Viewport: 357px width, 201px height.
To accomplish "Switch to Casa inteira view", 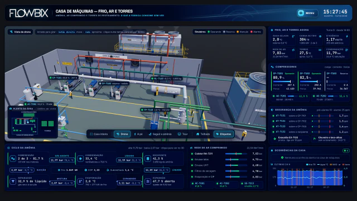I will (x=99, y=134).
